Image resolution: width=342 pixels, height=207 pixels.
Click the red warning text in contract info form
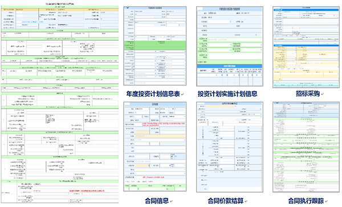coord(164,125)
